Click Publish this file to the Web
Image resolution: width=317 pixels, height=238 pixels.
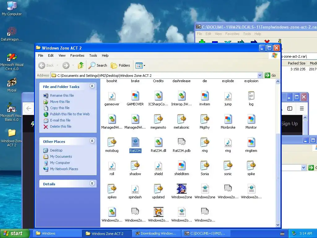[70, 114]
